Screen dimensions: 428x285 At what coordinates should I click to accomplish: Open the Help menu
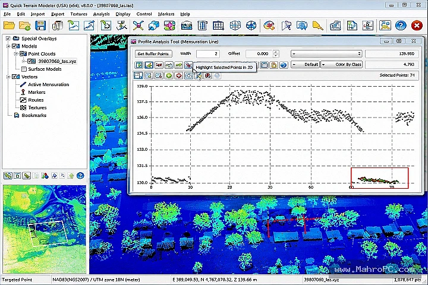click(x=185, y=14)
